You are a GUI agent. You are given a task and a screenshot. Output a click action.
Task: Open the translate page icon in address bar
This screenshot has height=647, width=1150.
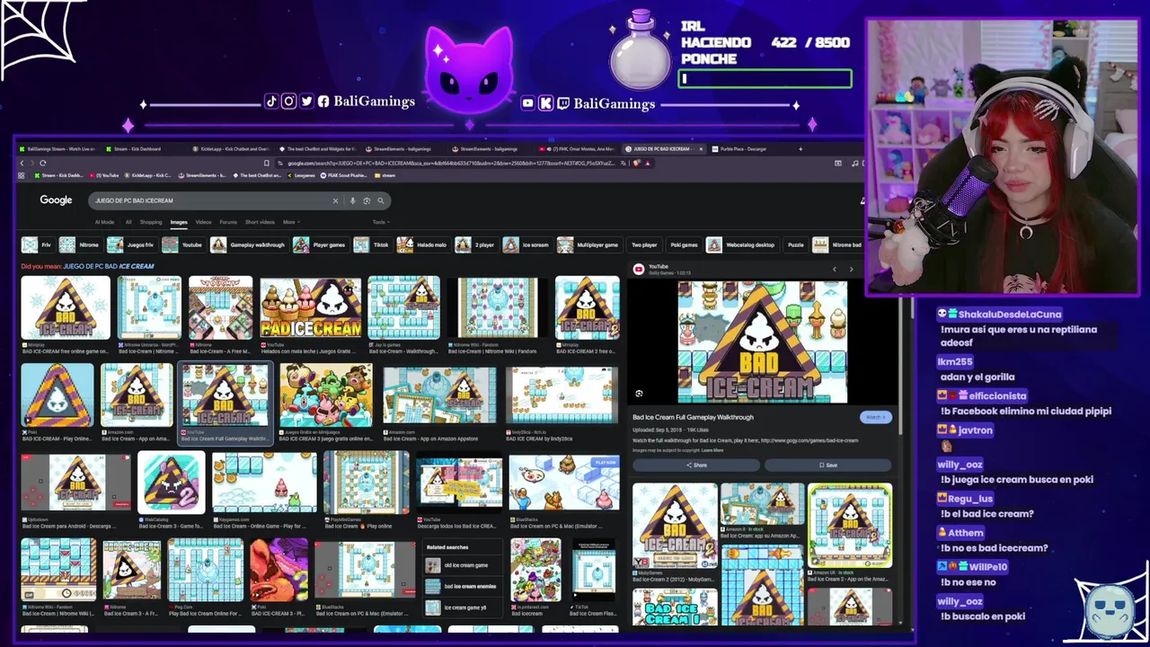click(622, 163)
